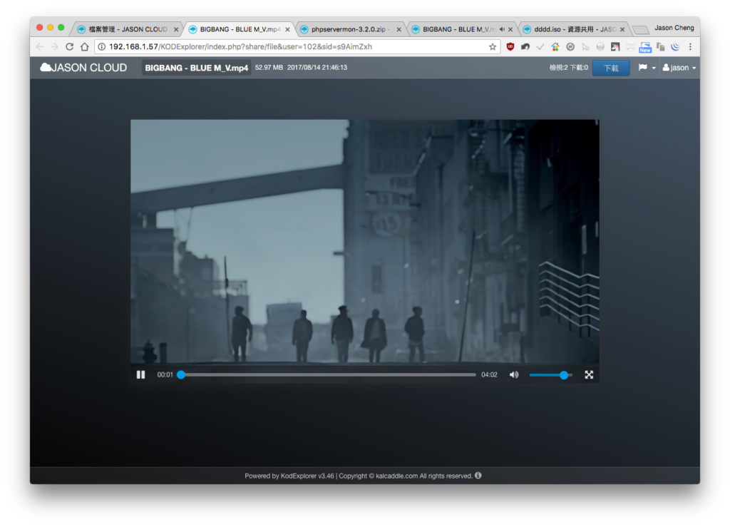The image size is (730, 527).
Task: Click the blue 下載 download button
Action: [611, 68]
